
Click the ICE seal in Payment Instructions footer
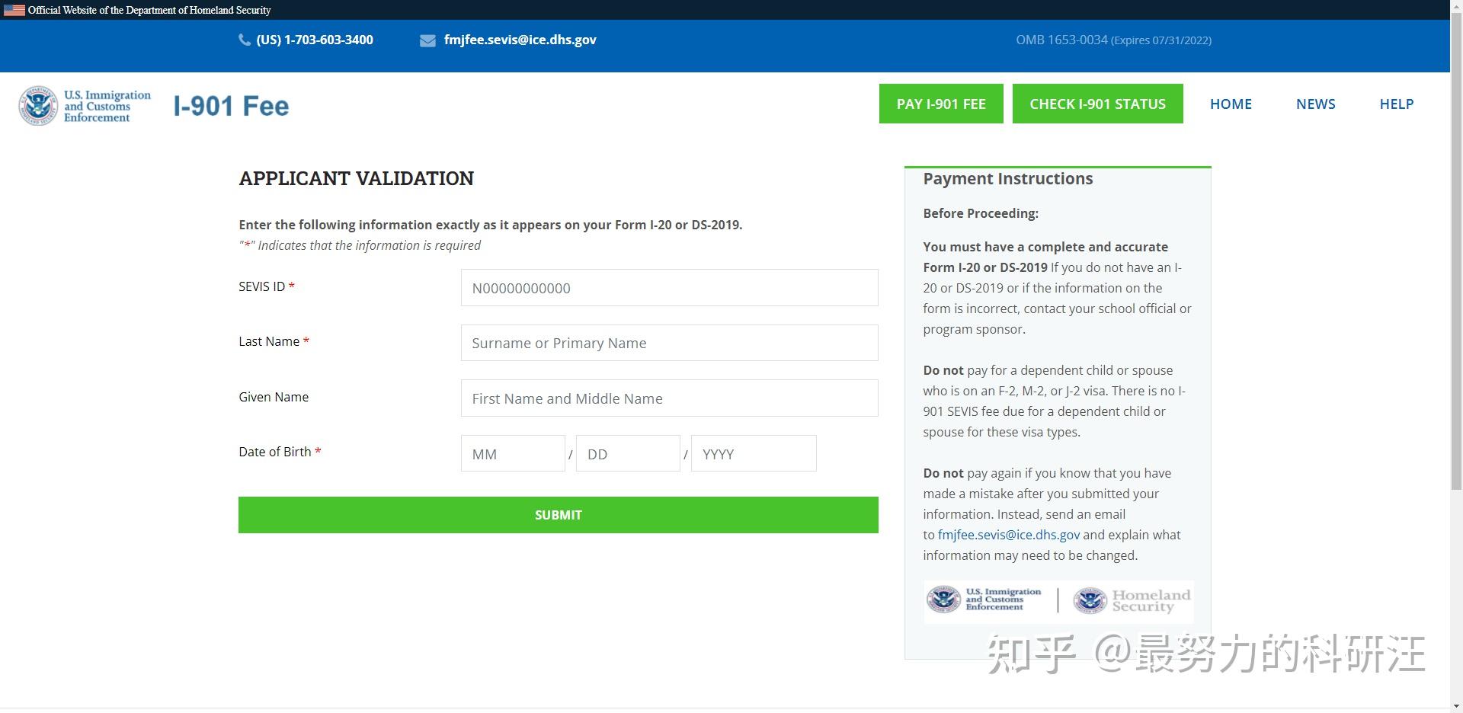click(x=945, y=601)
